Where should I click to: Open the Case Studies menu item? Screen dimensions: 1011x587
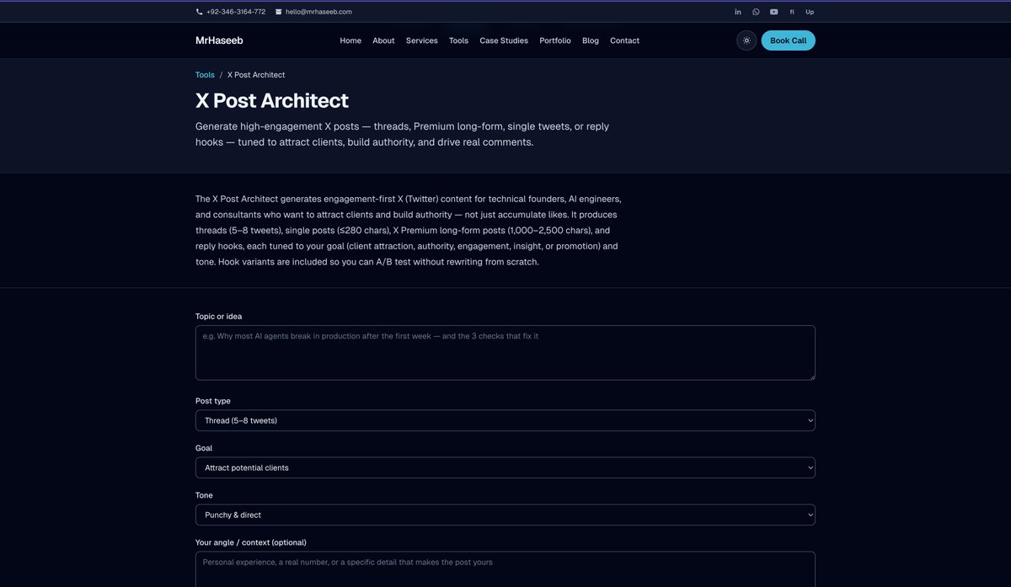(504, 40)
